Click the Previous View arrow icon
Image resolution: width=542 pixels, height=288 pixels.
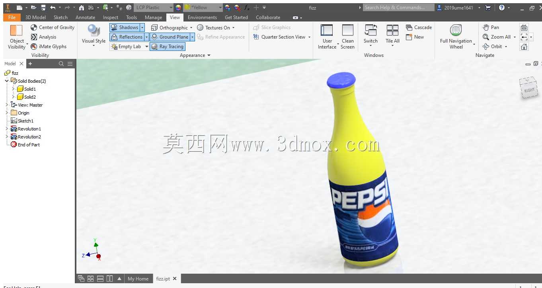click(x=524, y=37)
